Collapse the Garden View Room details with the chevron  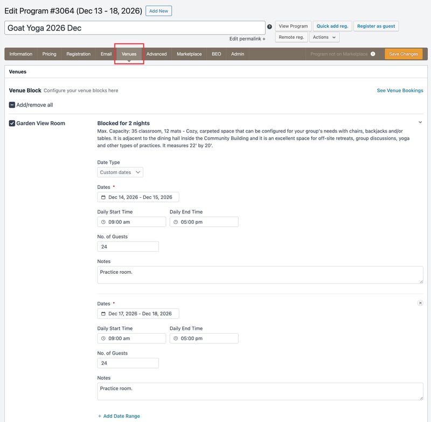(x=420, y=122)
